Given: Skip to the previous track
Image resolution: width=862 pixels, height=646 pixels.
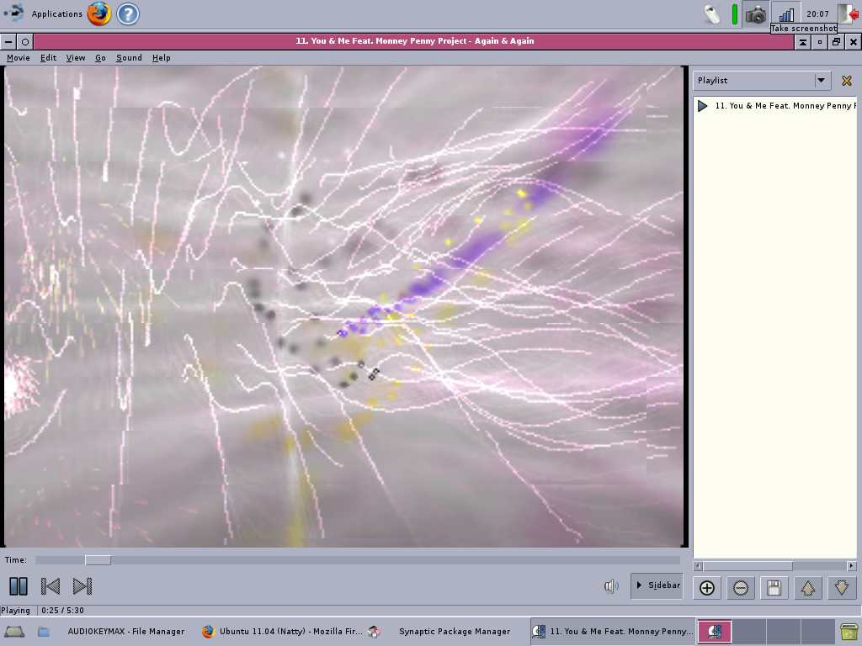Looking at the screenshot, I should (51, 586).
